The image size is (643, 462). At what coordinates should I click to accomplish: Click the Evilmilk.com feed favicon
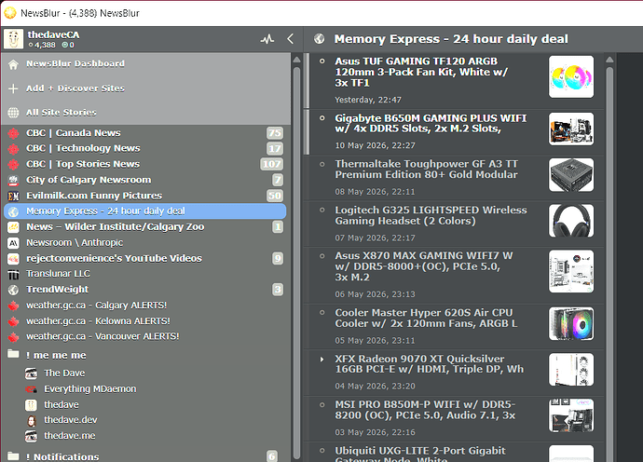(13, 196)
